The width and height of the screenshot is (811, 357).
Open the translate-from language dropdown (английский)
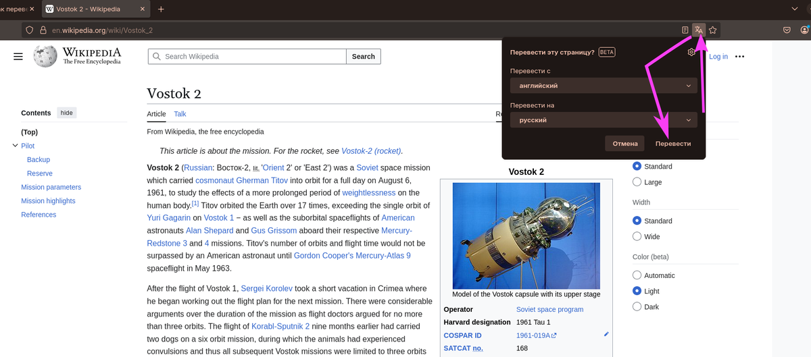tap(604, 86)
